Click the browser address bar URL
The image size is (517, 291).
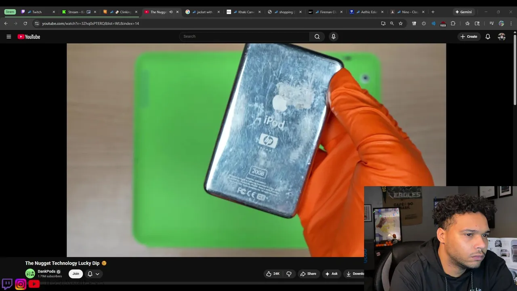[90, 23]
